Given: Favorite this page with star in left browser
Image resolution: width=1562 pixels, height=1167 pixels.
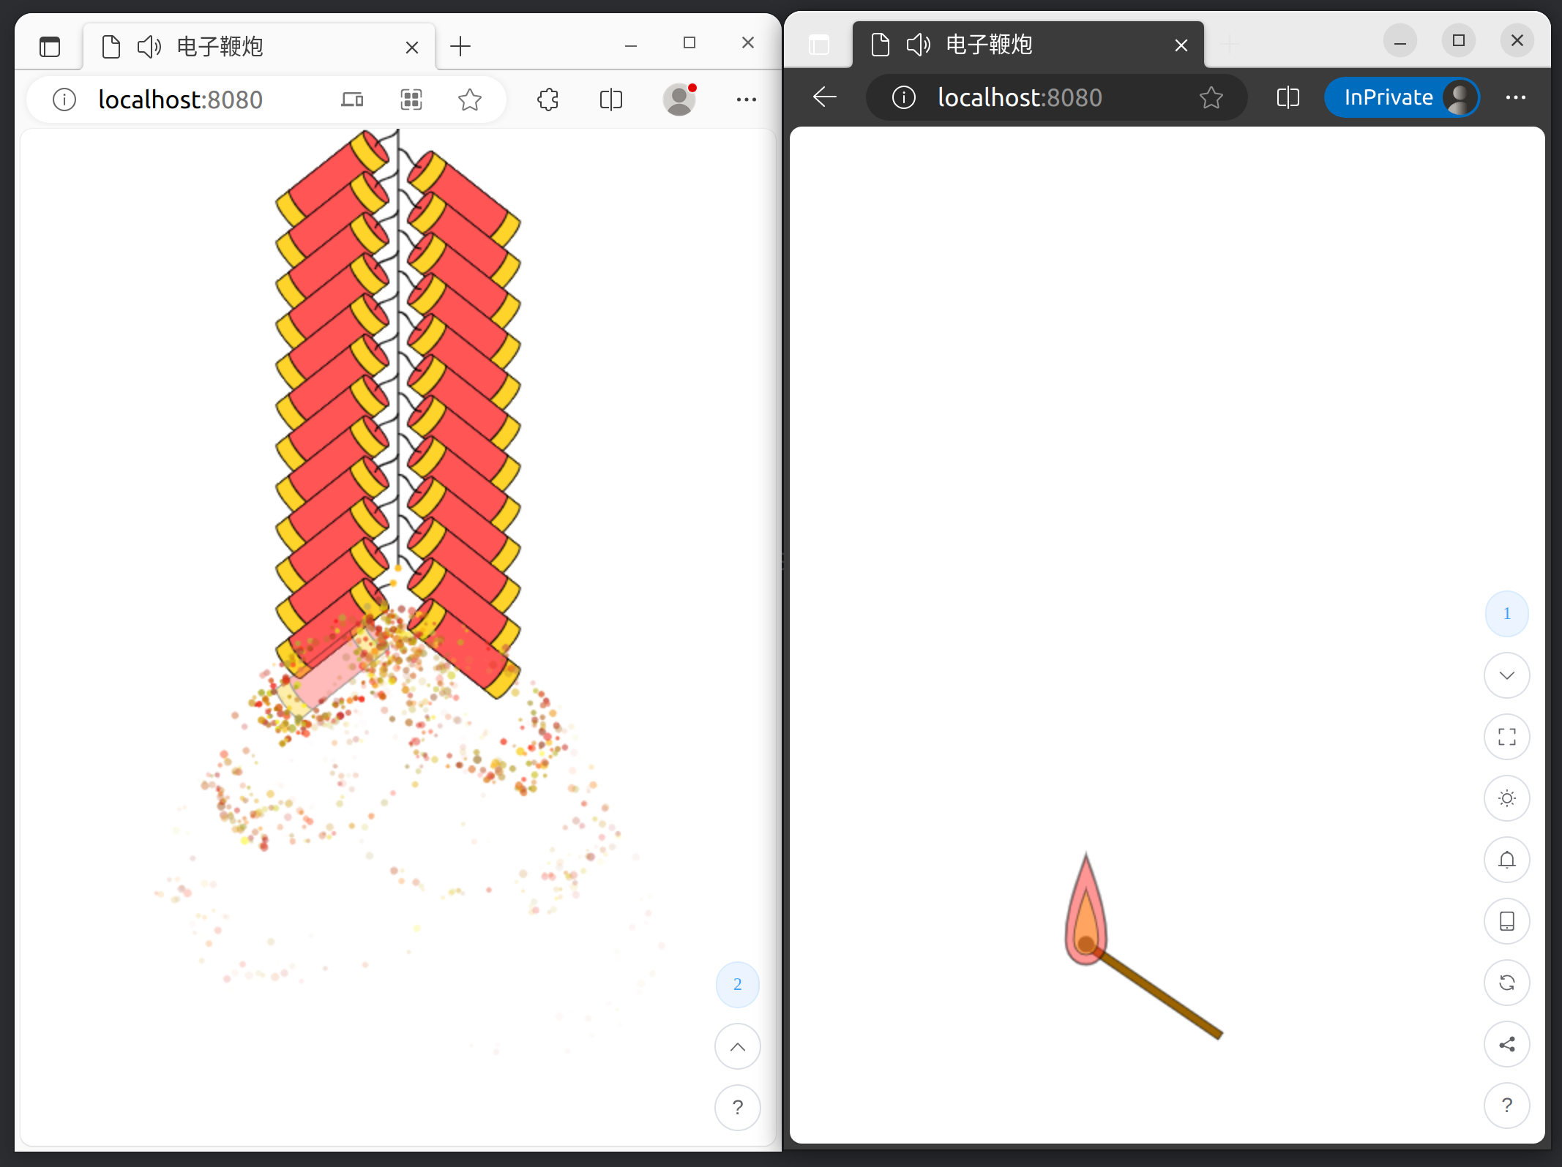Looking at the screenshot, I should 469,100.
